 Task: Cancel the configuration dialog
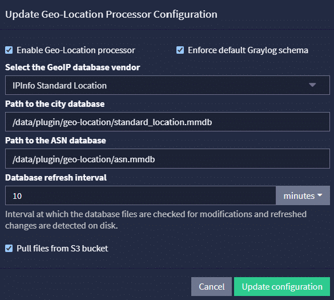(x=211, y=286)
